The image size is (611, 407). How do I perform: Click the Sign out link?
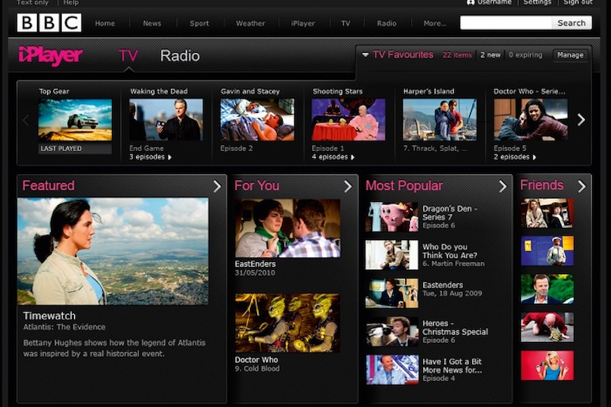[578, 3]
